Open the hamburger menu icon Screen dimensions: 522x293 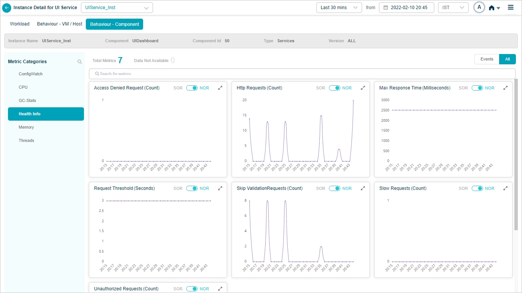pyautogui.click(x=511, y=8)
